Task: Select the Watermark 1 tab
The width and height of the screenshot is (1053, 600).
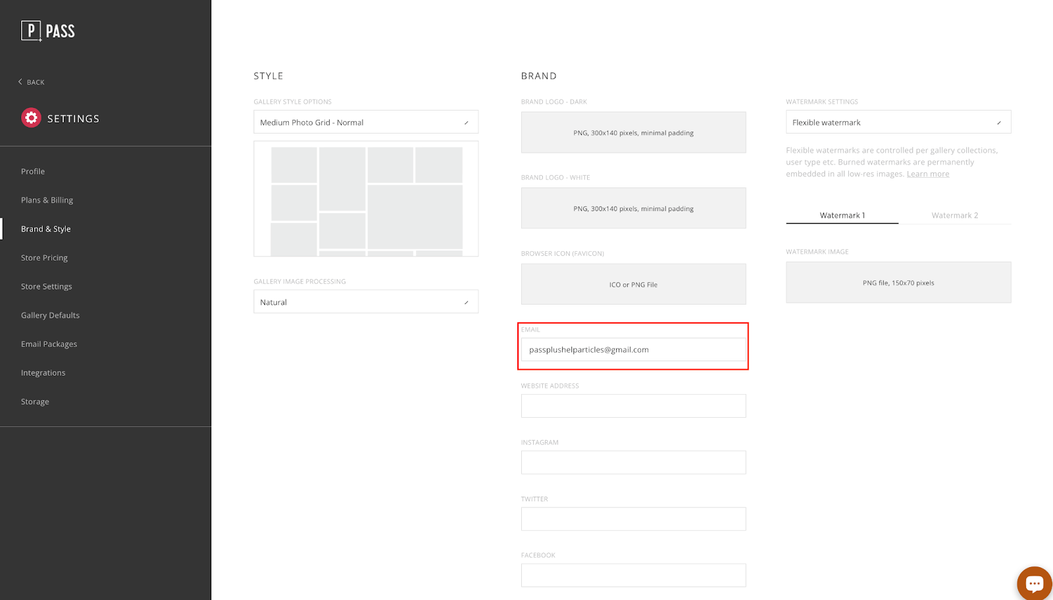Action: [842, 215]
